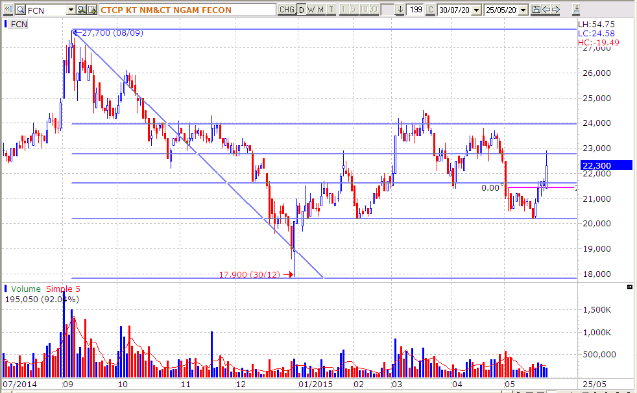This screenshot has width=637, height=393.
Task: Select the 5-minute interval button
Action: 354,9
